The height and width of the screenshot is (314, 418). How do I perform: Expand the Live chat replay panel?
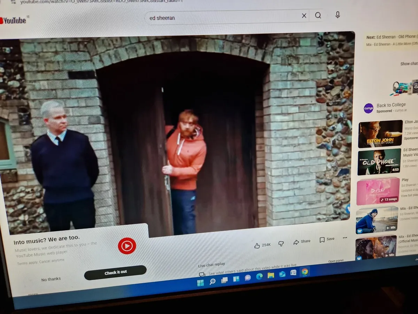(x=336, y=261)
